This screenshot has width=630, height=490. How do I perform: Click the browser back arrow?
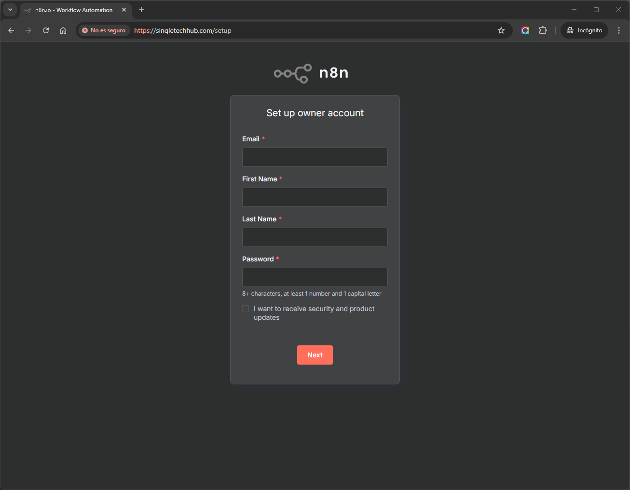pos(11,30)
